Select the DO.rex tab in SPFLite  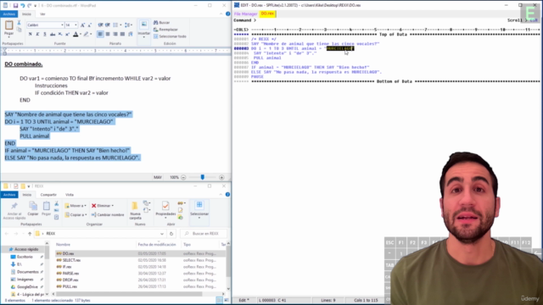(x=267, y=14)
